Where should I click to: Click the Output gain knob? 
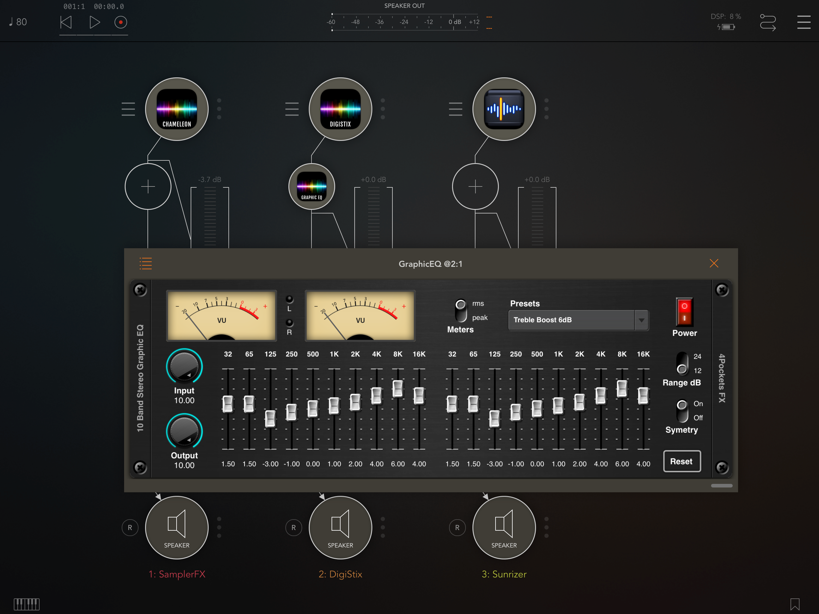tap(184, 431)
